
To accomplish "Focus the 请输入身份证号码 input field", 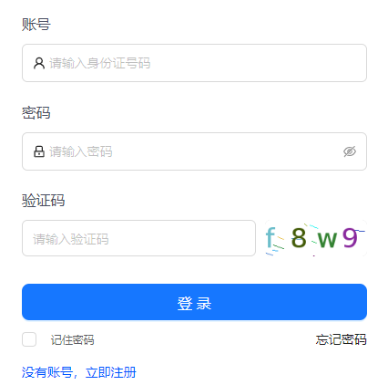I will point(194,63).
